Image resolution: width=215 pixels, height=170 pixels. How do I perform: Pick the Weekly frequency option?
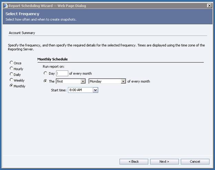click(11, 80)
